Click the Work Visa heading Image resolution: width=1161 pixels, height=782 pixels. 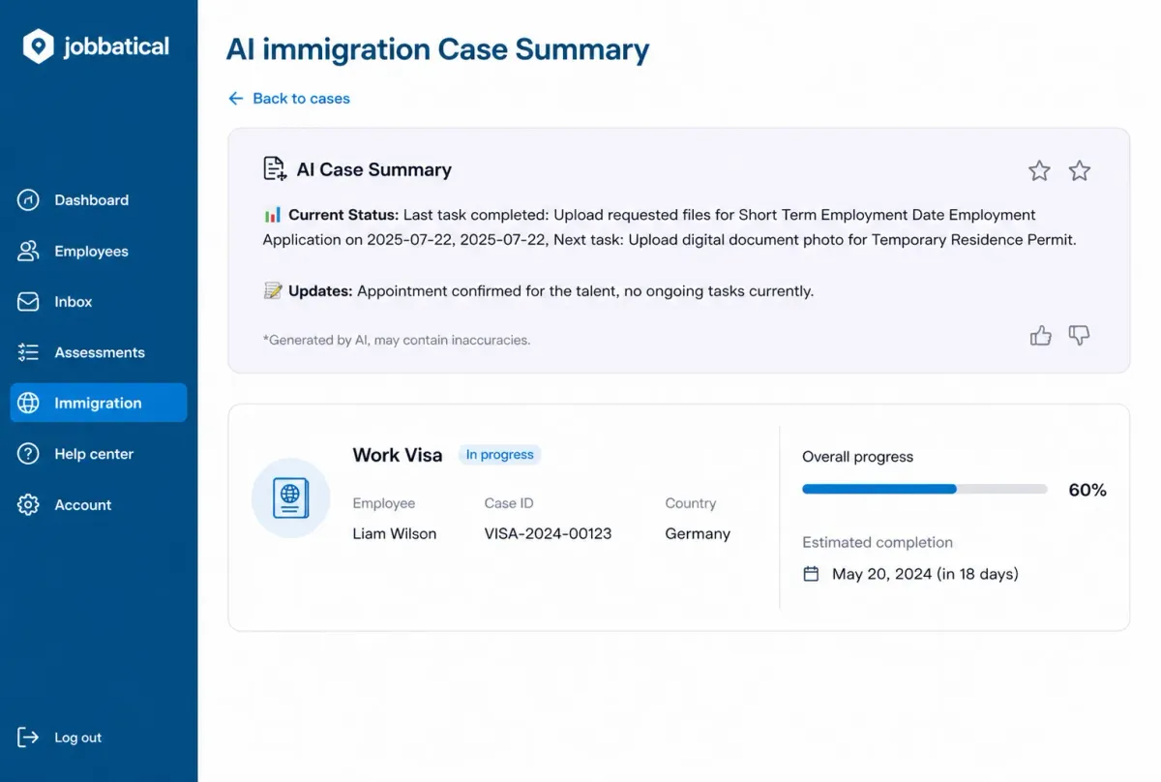(398, 455)
